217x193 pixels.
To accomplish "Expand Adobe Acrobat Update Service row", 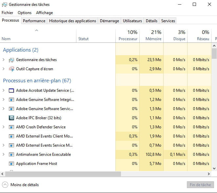I will (x=4, y=90).
